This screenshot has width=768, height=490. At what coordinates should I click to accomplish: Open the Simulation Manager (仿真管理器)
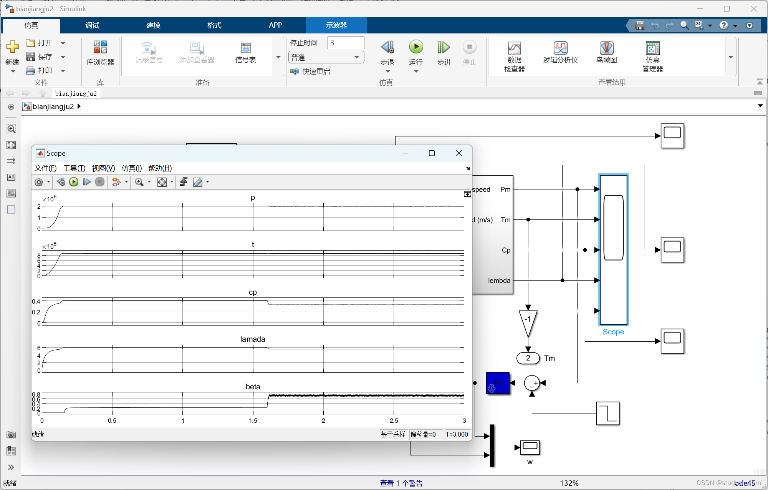tap(653, 57)
